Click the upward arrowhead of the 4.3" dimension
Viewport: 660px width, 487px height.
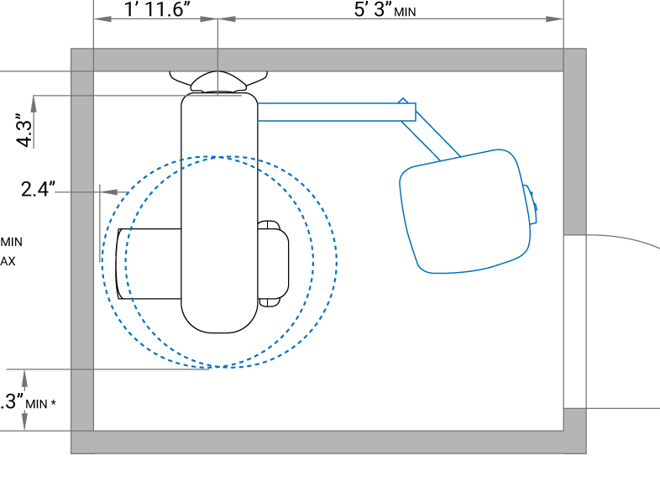coord(34,102)
